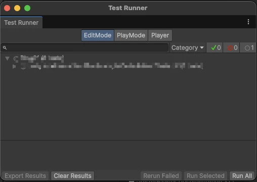Open the Category dropdown
The width and height of the screenshot is (257, 182).
[x=188, y=48]
